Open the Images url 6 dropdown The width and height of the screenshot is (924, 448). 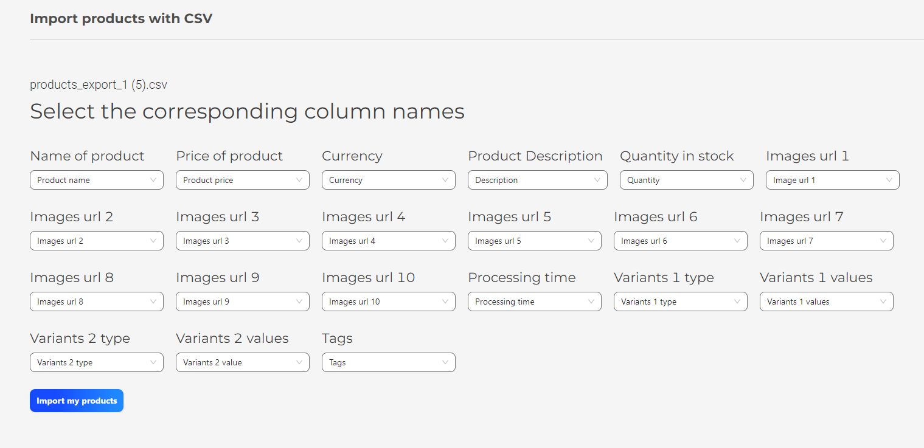tap(680, 241)
